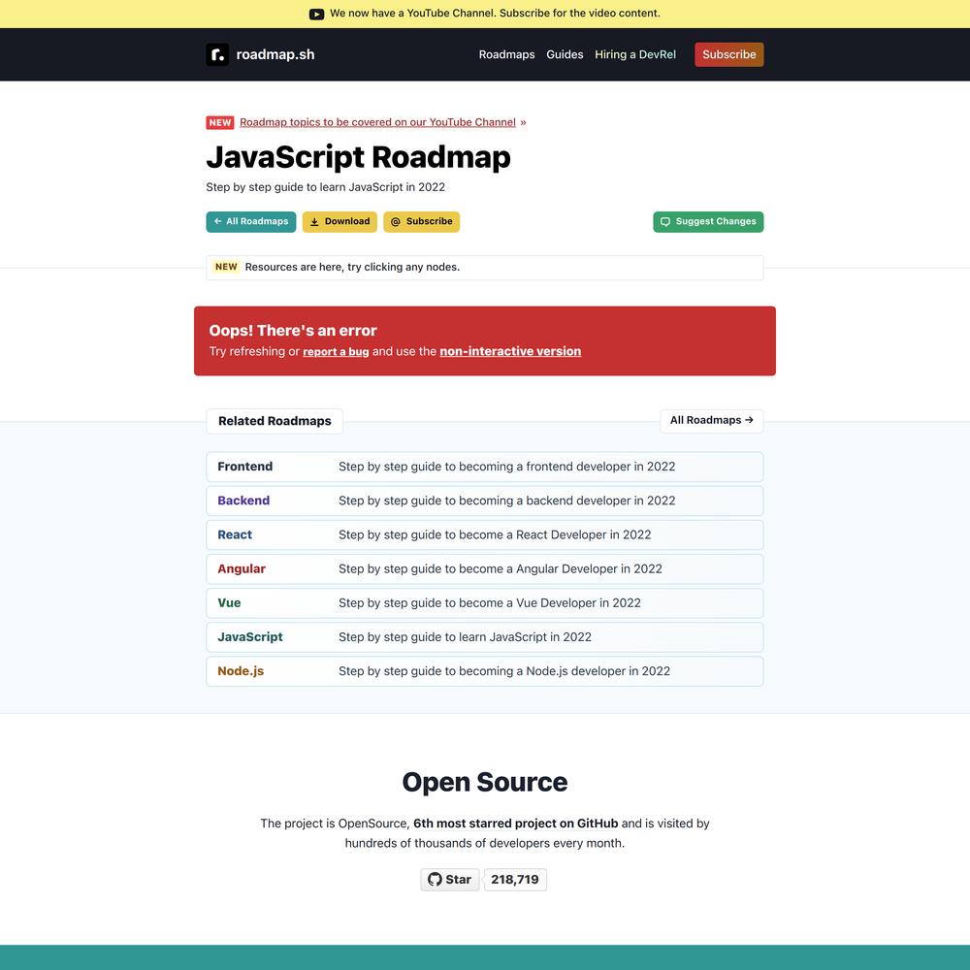
Task: Click 'Step by step guide to learn JavaScript' subtitle
Action: 325,187
